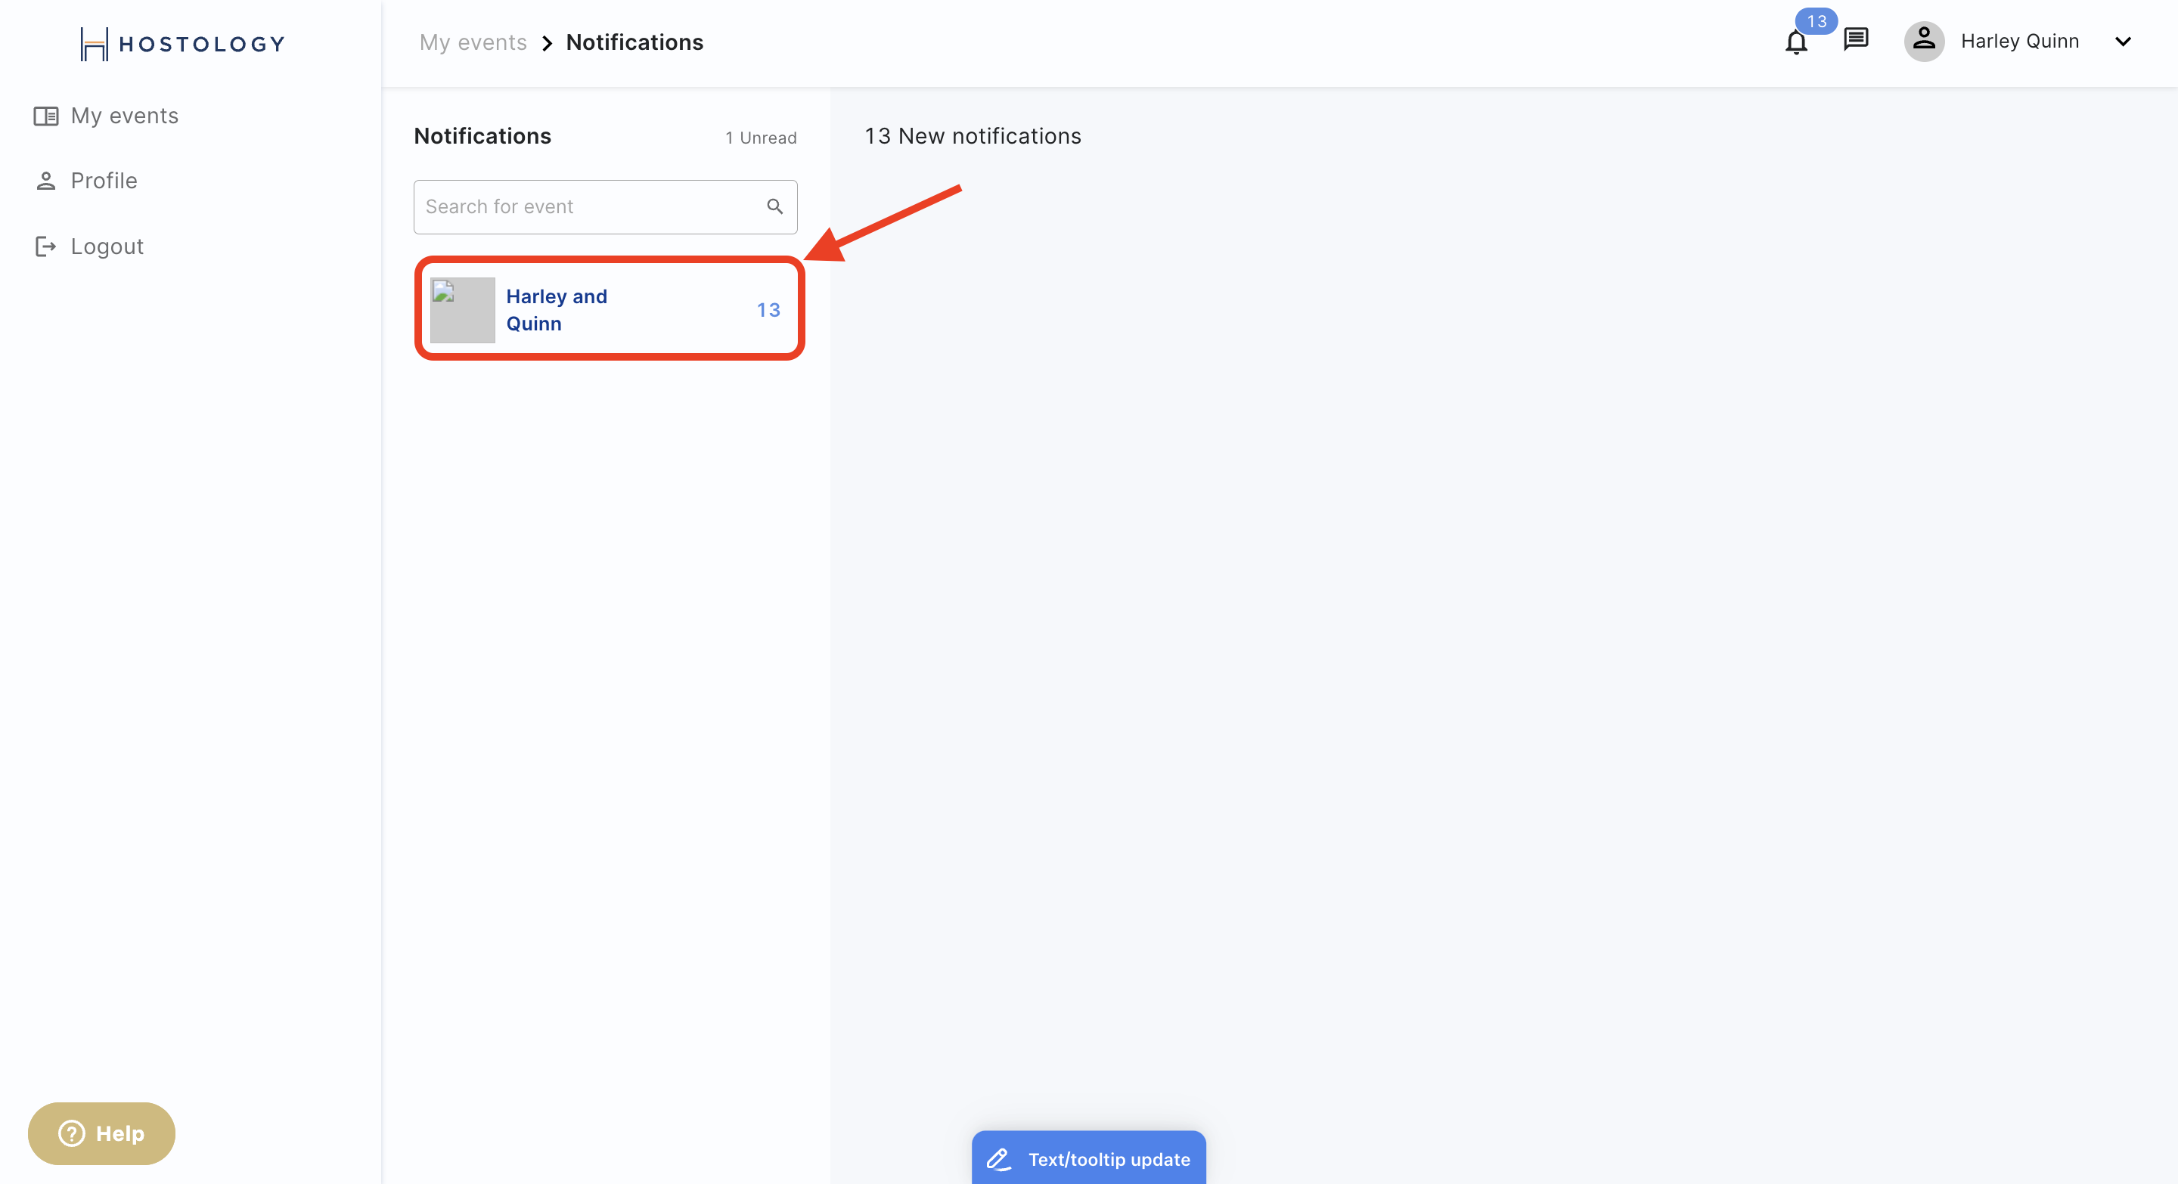Click the Harley and Quinn thumbnail

click(x=461, y=309)
